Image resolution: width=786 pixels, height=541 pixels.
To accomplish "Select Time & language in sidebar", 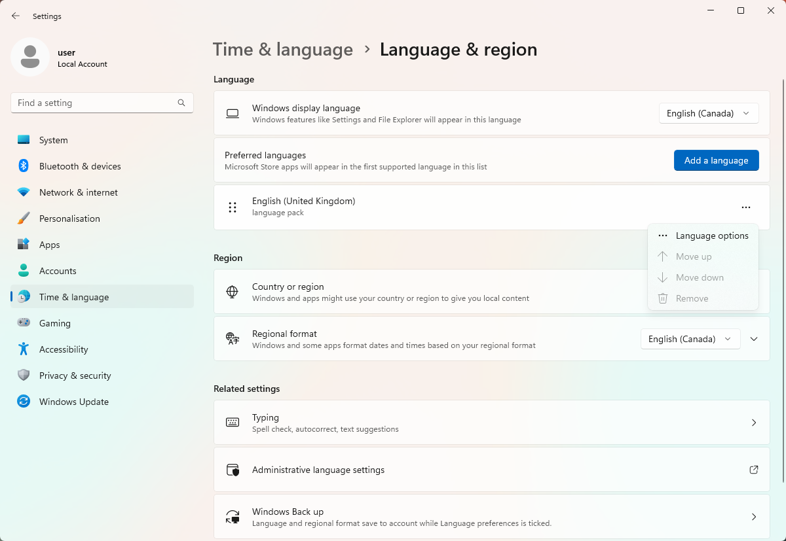I will pyautogui.click(x=102, y=297).
